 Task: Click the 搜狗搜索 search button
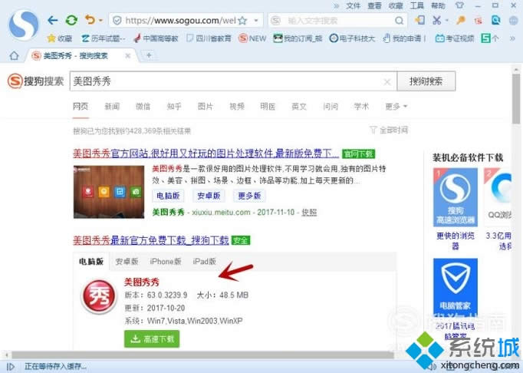(426, 81)
